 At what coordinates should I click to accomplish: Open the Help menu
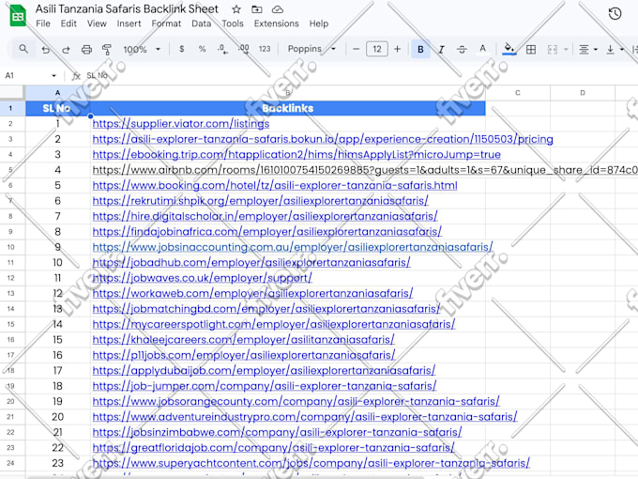319,23
